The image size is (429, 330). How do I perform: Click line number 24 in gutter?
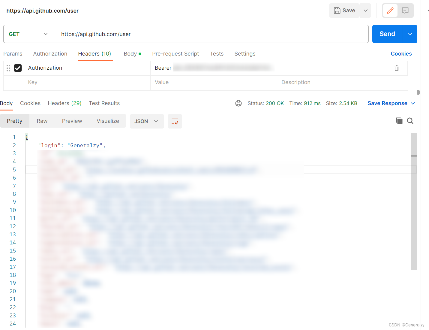point(13,324)
